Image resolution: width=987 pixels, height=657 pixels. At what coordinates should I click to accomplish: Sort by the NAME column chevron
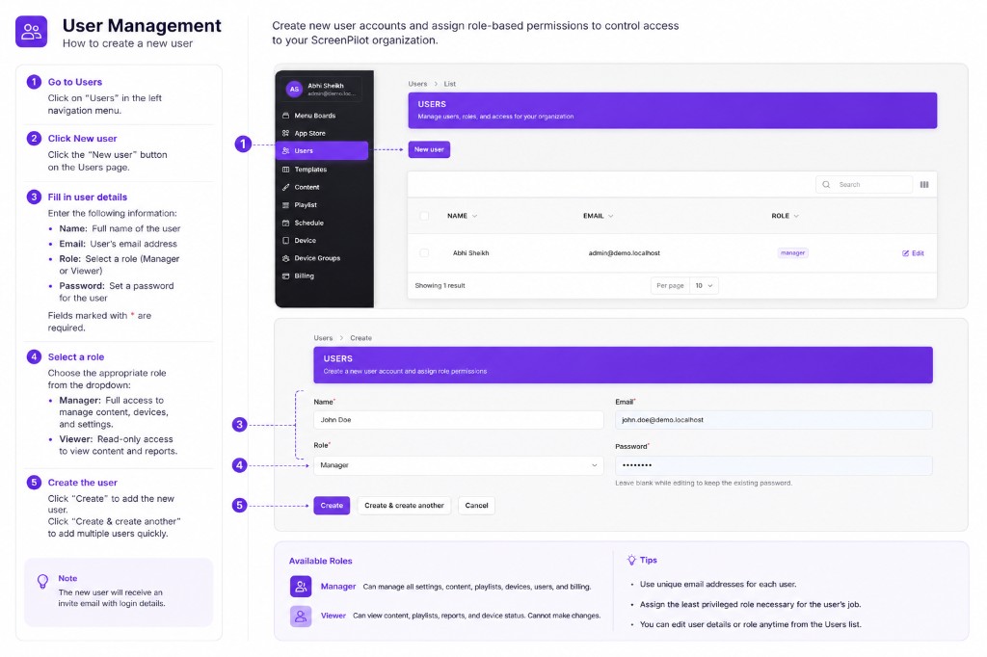click(x=474, y=216)
